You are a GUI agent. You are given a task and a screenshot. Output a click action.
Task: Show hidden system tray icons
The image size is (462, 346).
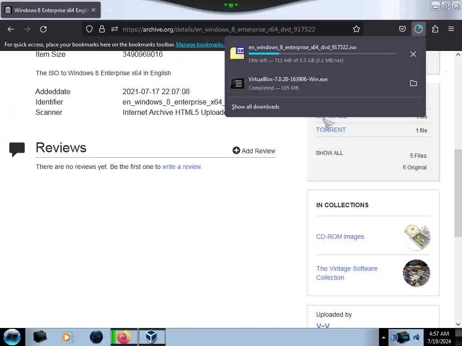[383, 337]
